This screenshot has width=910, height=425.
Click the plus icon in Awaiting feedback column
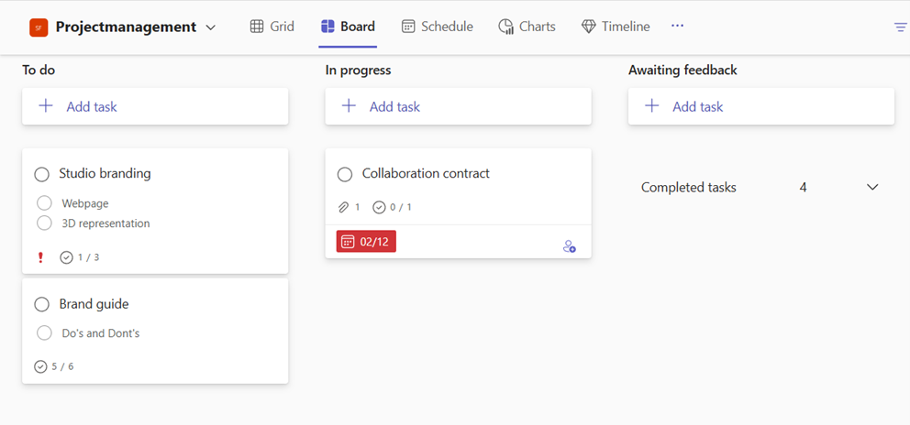(x=652, y=106)
